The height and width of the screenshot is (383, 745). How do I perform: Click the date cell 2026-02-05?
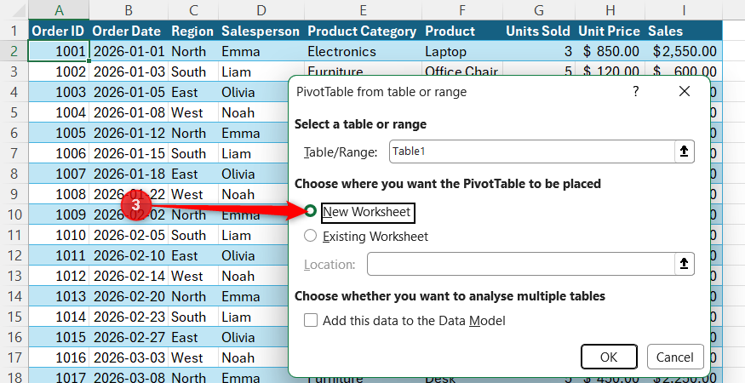(129, 235)
